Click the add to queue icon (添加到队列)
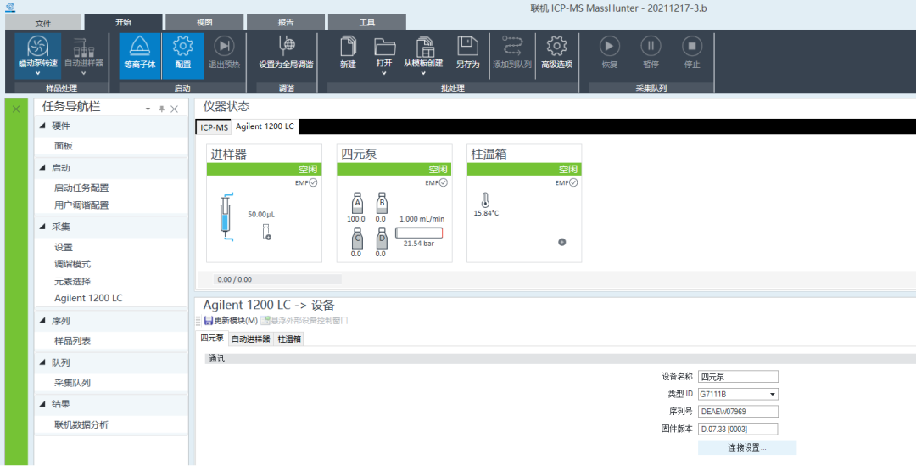This screenshot has width=916, height=466. click(511, 46)
